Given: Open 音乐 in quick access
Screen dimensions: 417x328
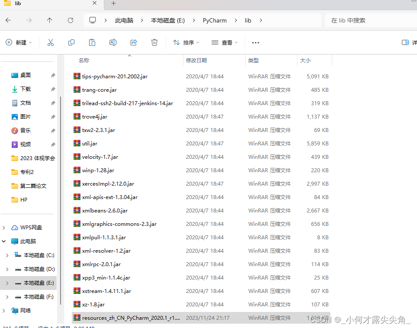Looking at the screenshot, I should coord(26,131).
